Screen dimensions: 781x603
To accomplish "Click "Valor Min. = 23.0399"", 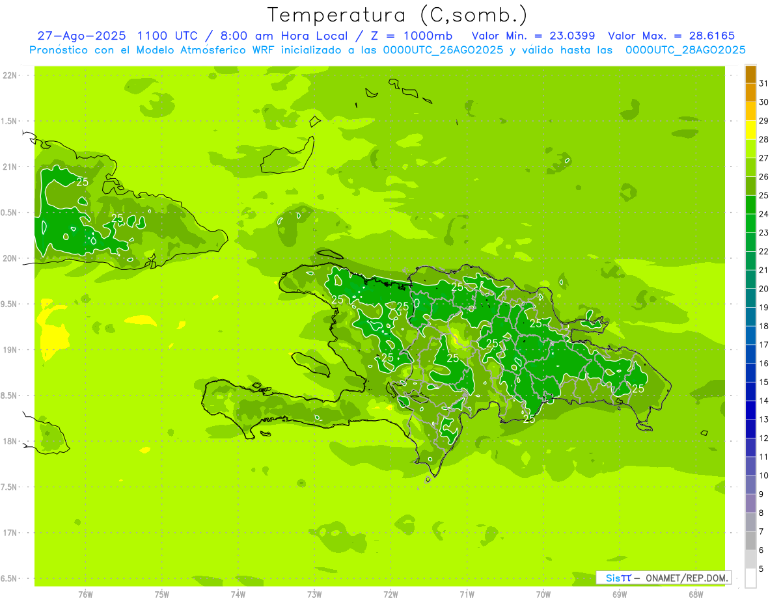I will coord(533,36).
